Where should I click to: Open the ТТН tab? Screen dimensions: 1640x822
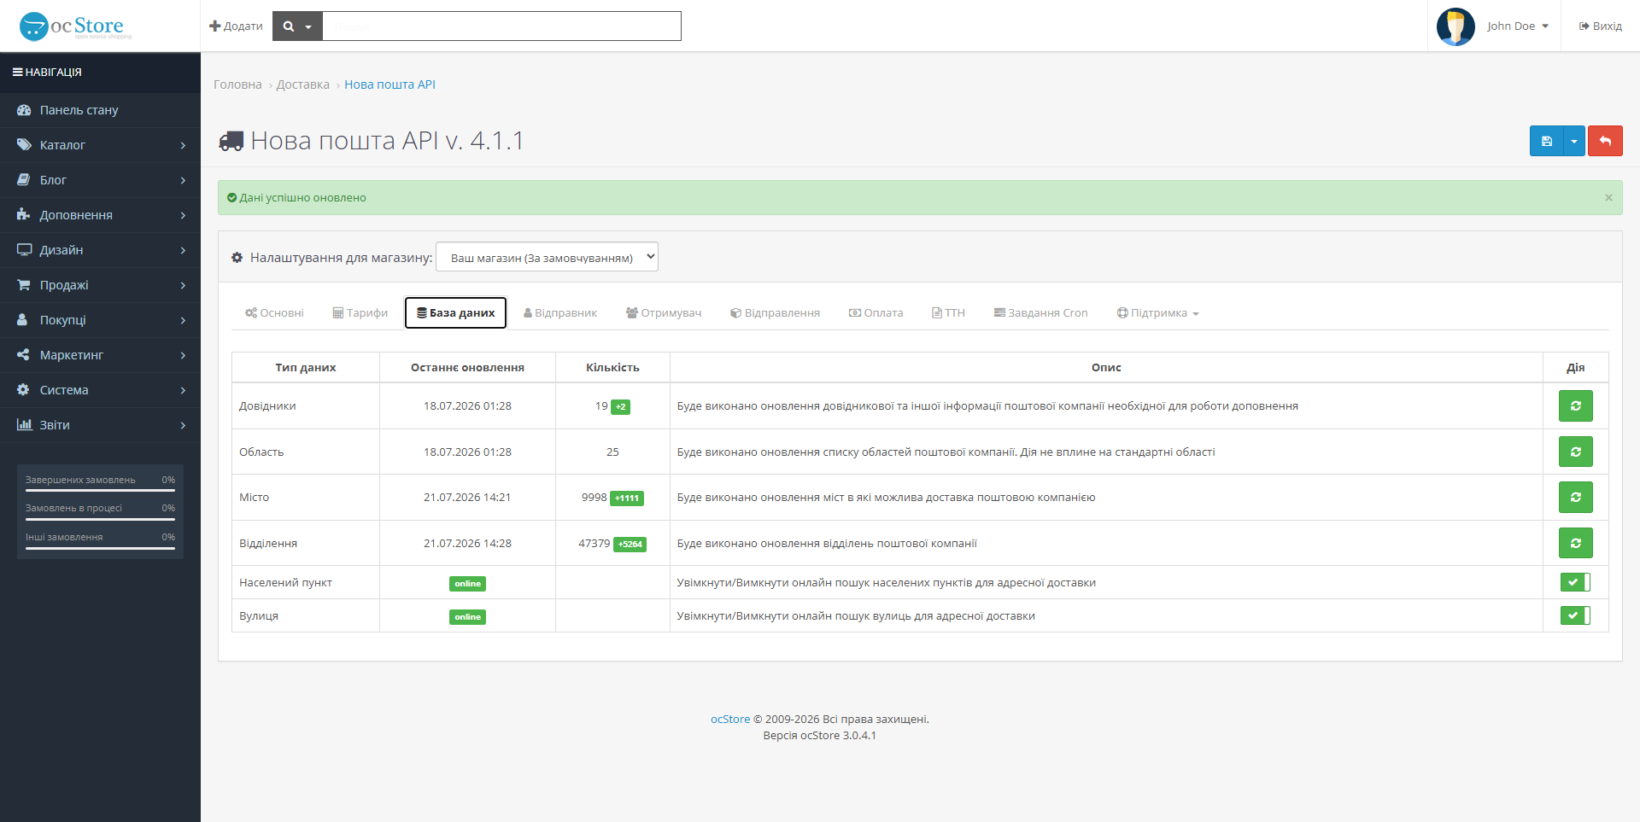[948, 313]
